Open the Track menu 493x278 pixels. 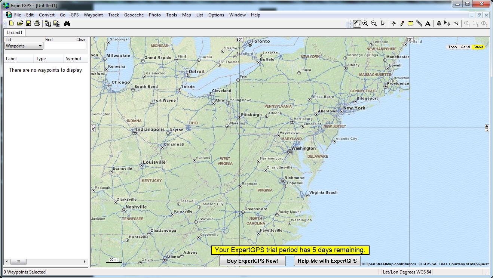click(x=113, y=15)
